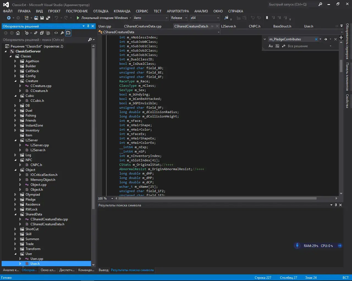Click the Find in Files toolbar icon
352x281 pixels.
(226, 18)
